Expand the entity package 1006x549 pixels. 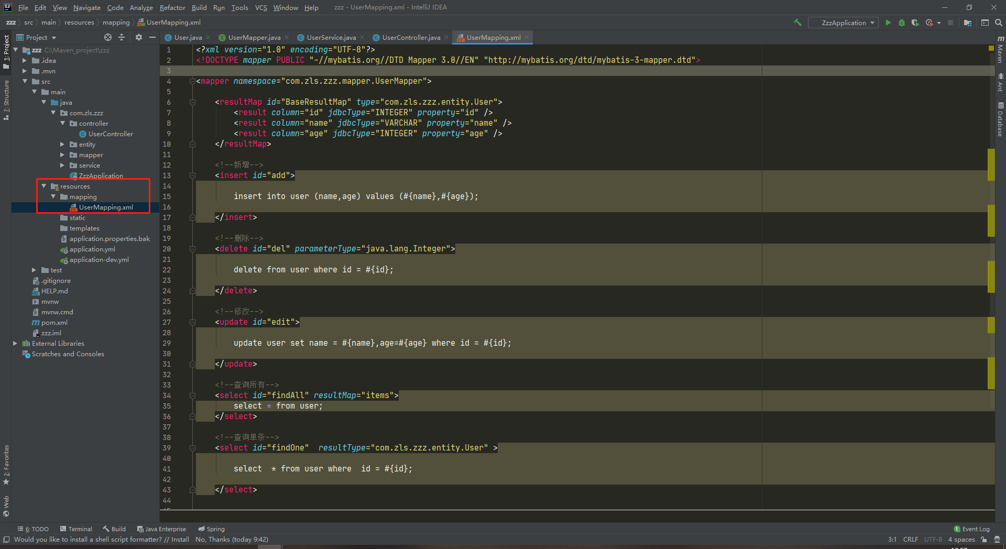tap(62, 145)
